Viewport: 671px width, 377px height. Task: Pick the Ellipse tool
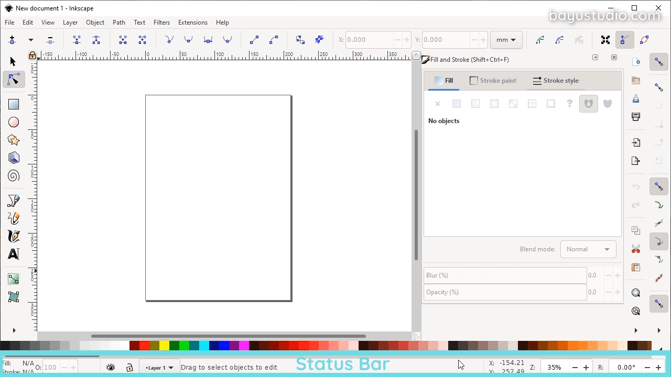[14, 122]
